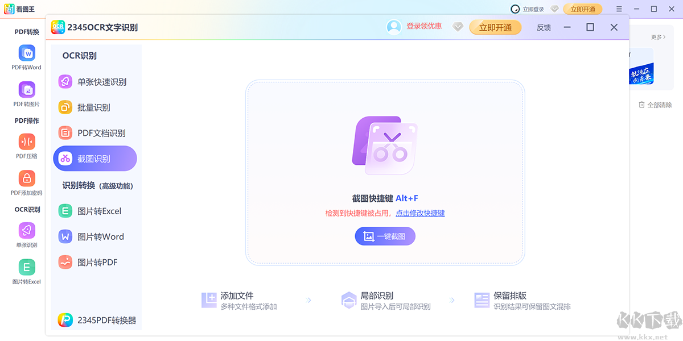Screen dimensions: 683x341
Task: Click the 图片导入后可局部识别 description
Action: click(396, 307)
